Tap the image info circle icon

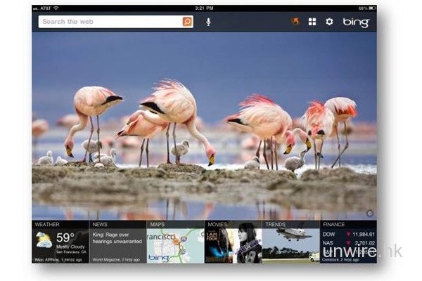click(370, 213)
